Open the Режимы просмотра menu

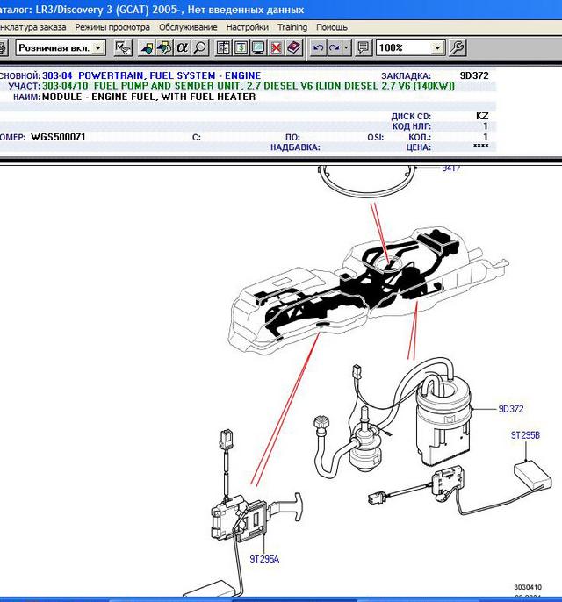(112, 27)
